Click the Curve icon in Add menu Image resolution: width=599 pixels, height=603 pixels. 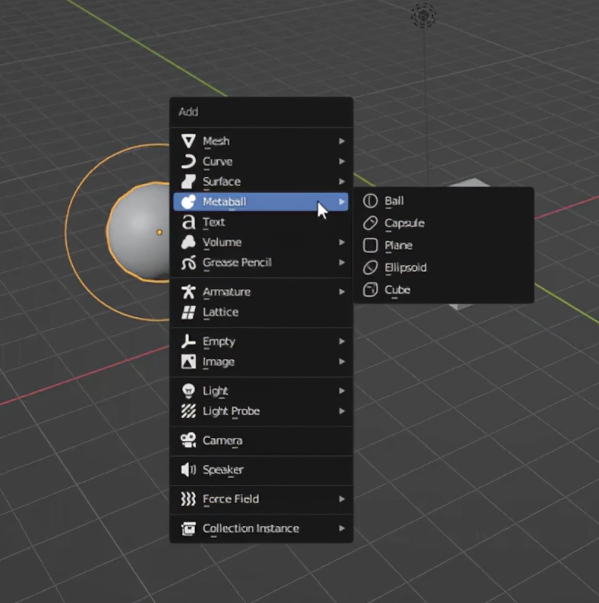(188, 162)
